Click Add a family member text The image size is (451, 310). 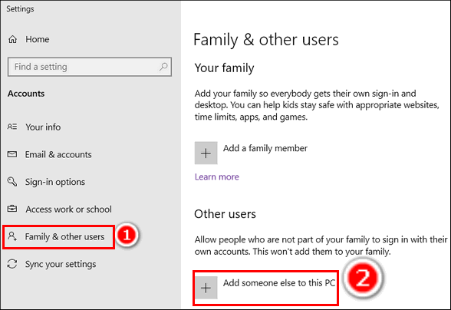(265, 148)
